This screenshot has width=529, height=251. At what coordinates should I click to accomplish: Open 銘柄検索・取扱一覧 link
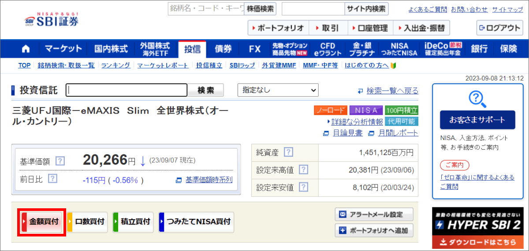click(66, 65)
